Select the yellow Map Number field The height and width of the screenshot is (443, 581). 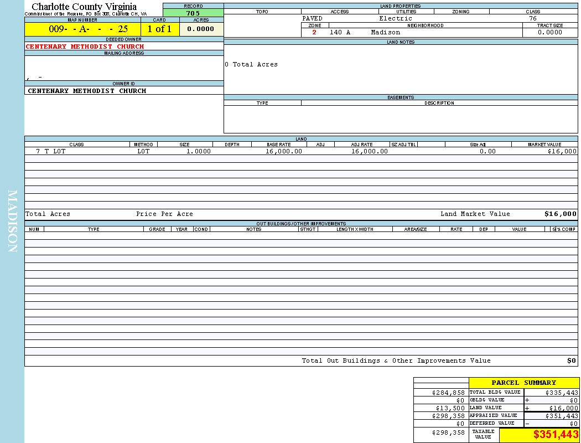[x=82, y=29]
